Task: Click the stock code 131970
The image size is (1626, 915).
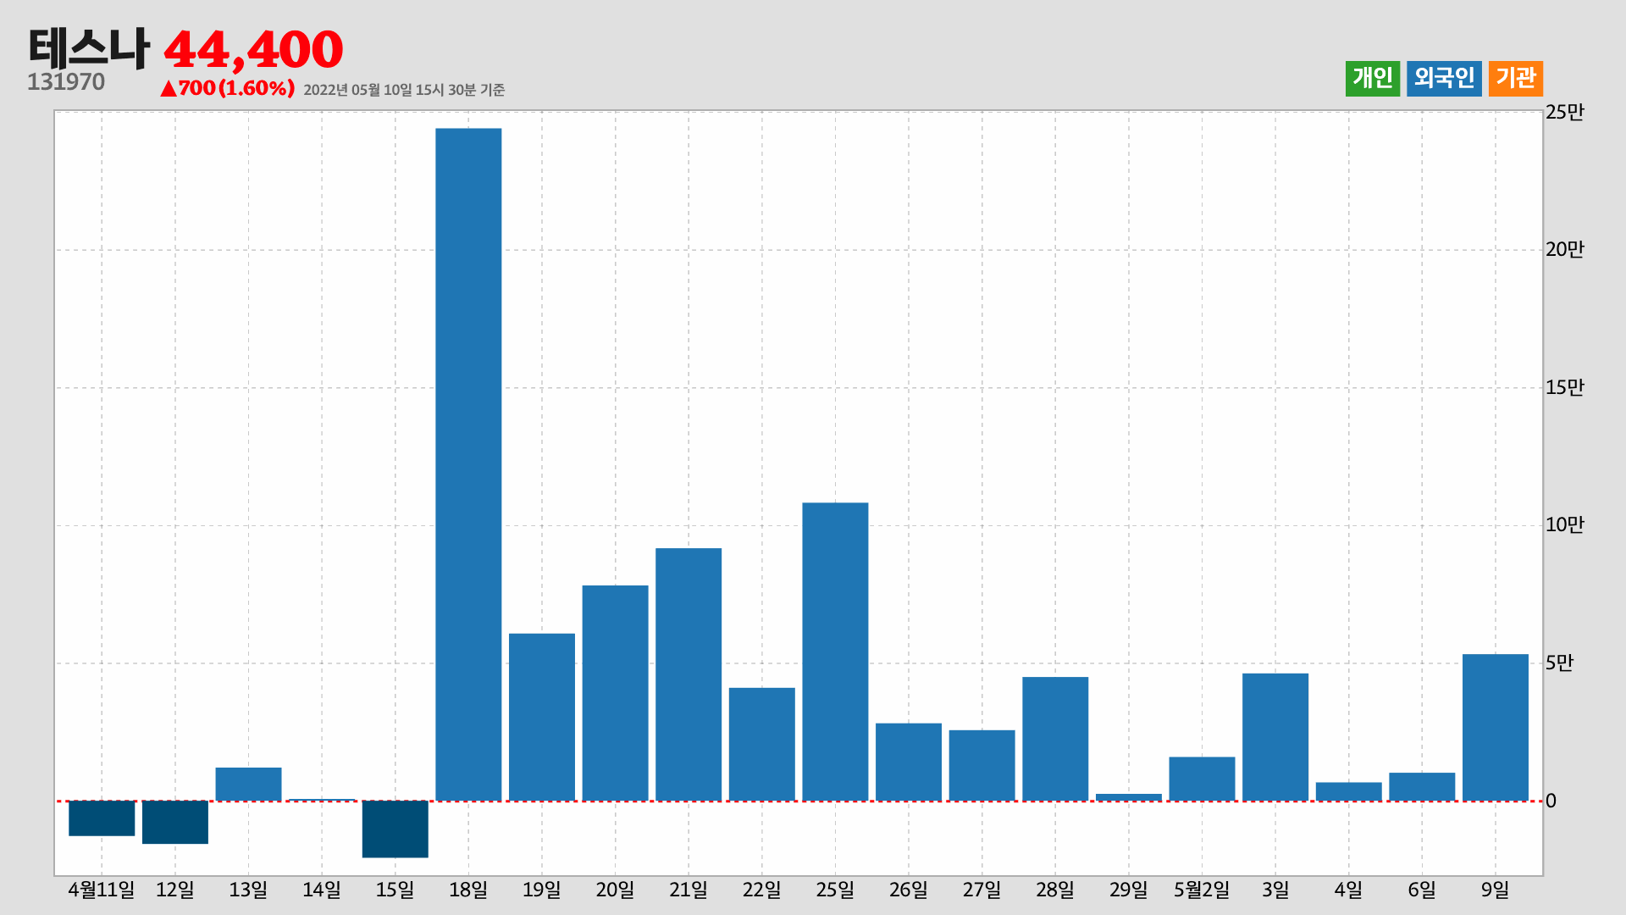Action: point(66,82)
